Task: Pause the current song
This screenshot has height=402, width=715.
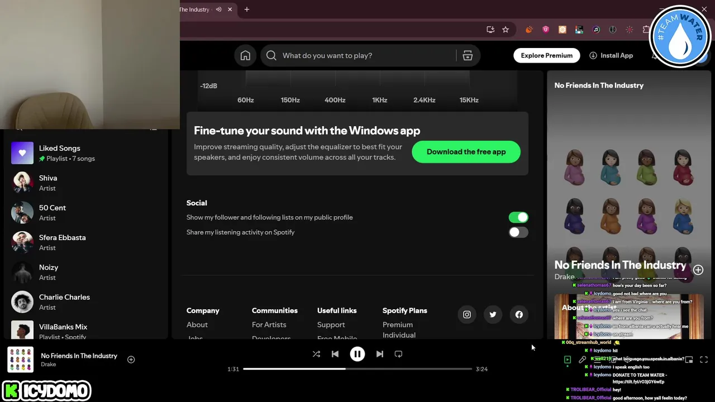Action: [357, 354]
